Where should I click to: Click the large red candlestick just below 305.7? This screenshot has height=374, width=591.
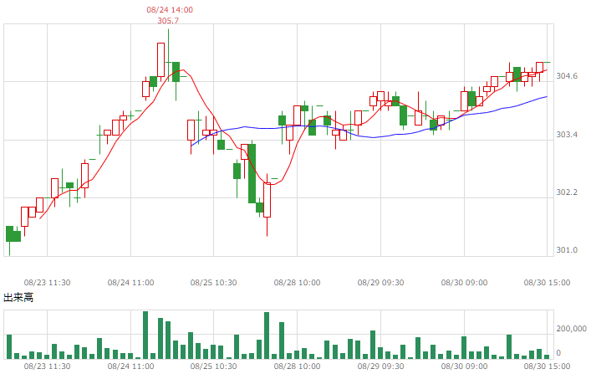(161, 59)
